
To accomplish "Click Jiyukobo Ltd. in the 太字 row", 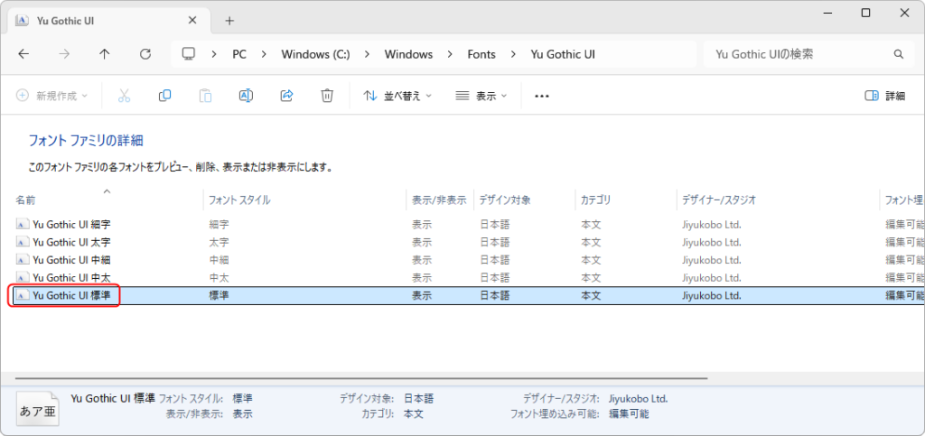I will coord(712,242).
